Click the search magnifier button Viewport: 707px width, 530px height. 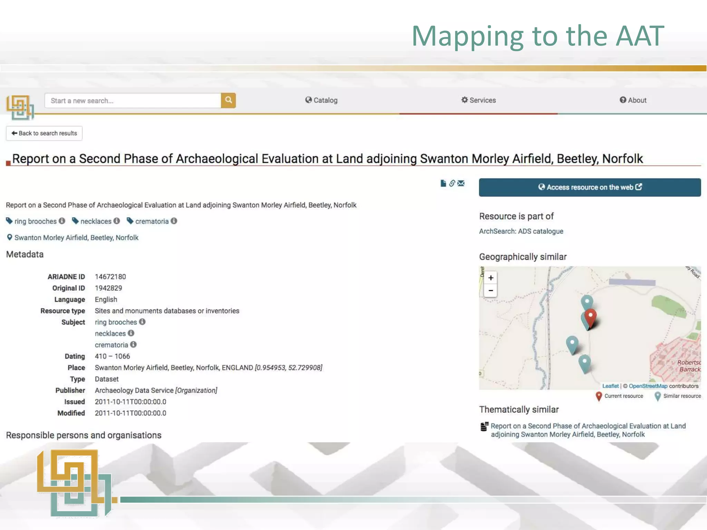[x=228, y=100]
